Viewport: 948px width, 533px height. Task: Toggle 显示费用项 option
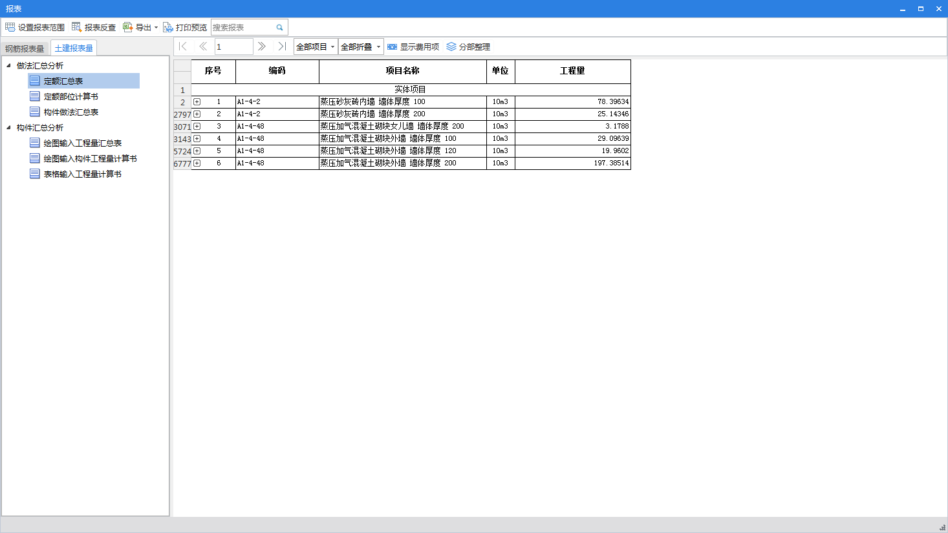click(x=413, y=47)
